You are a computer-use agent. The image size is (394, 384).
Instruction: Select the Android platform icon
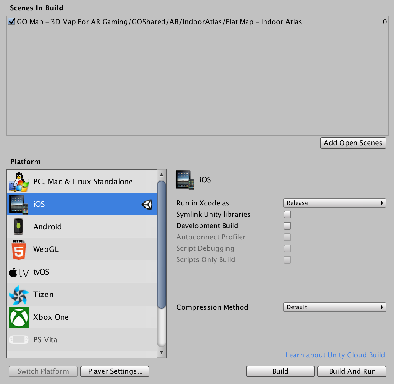pyautogui.click(x=19, y=227)
